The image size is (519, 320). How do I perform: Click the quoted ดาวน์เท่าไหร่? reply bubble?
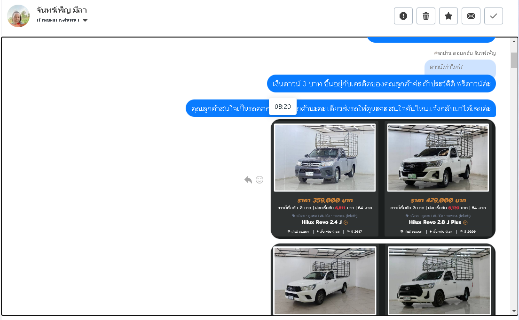460,68
